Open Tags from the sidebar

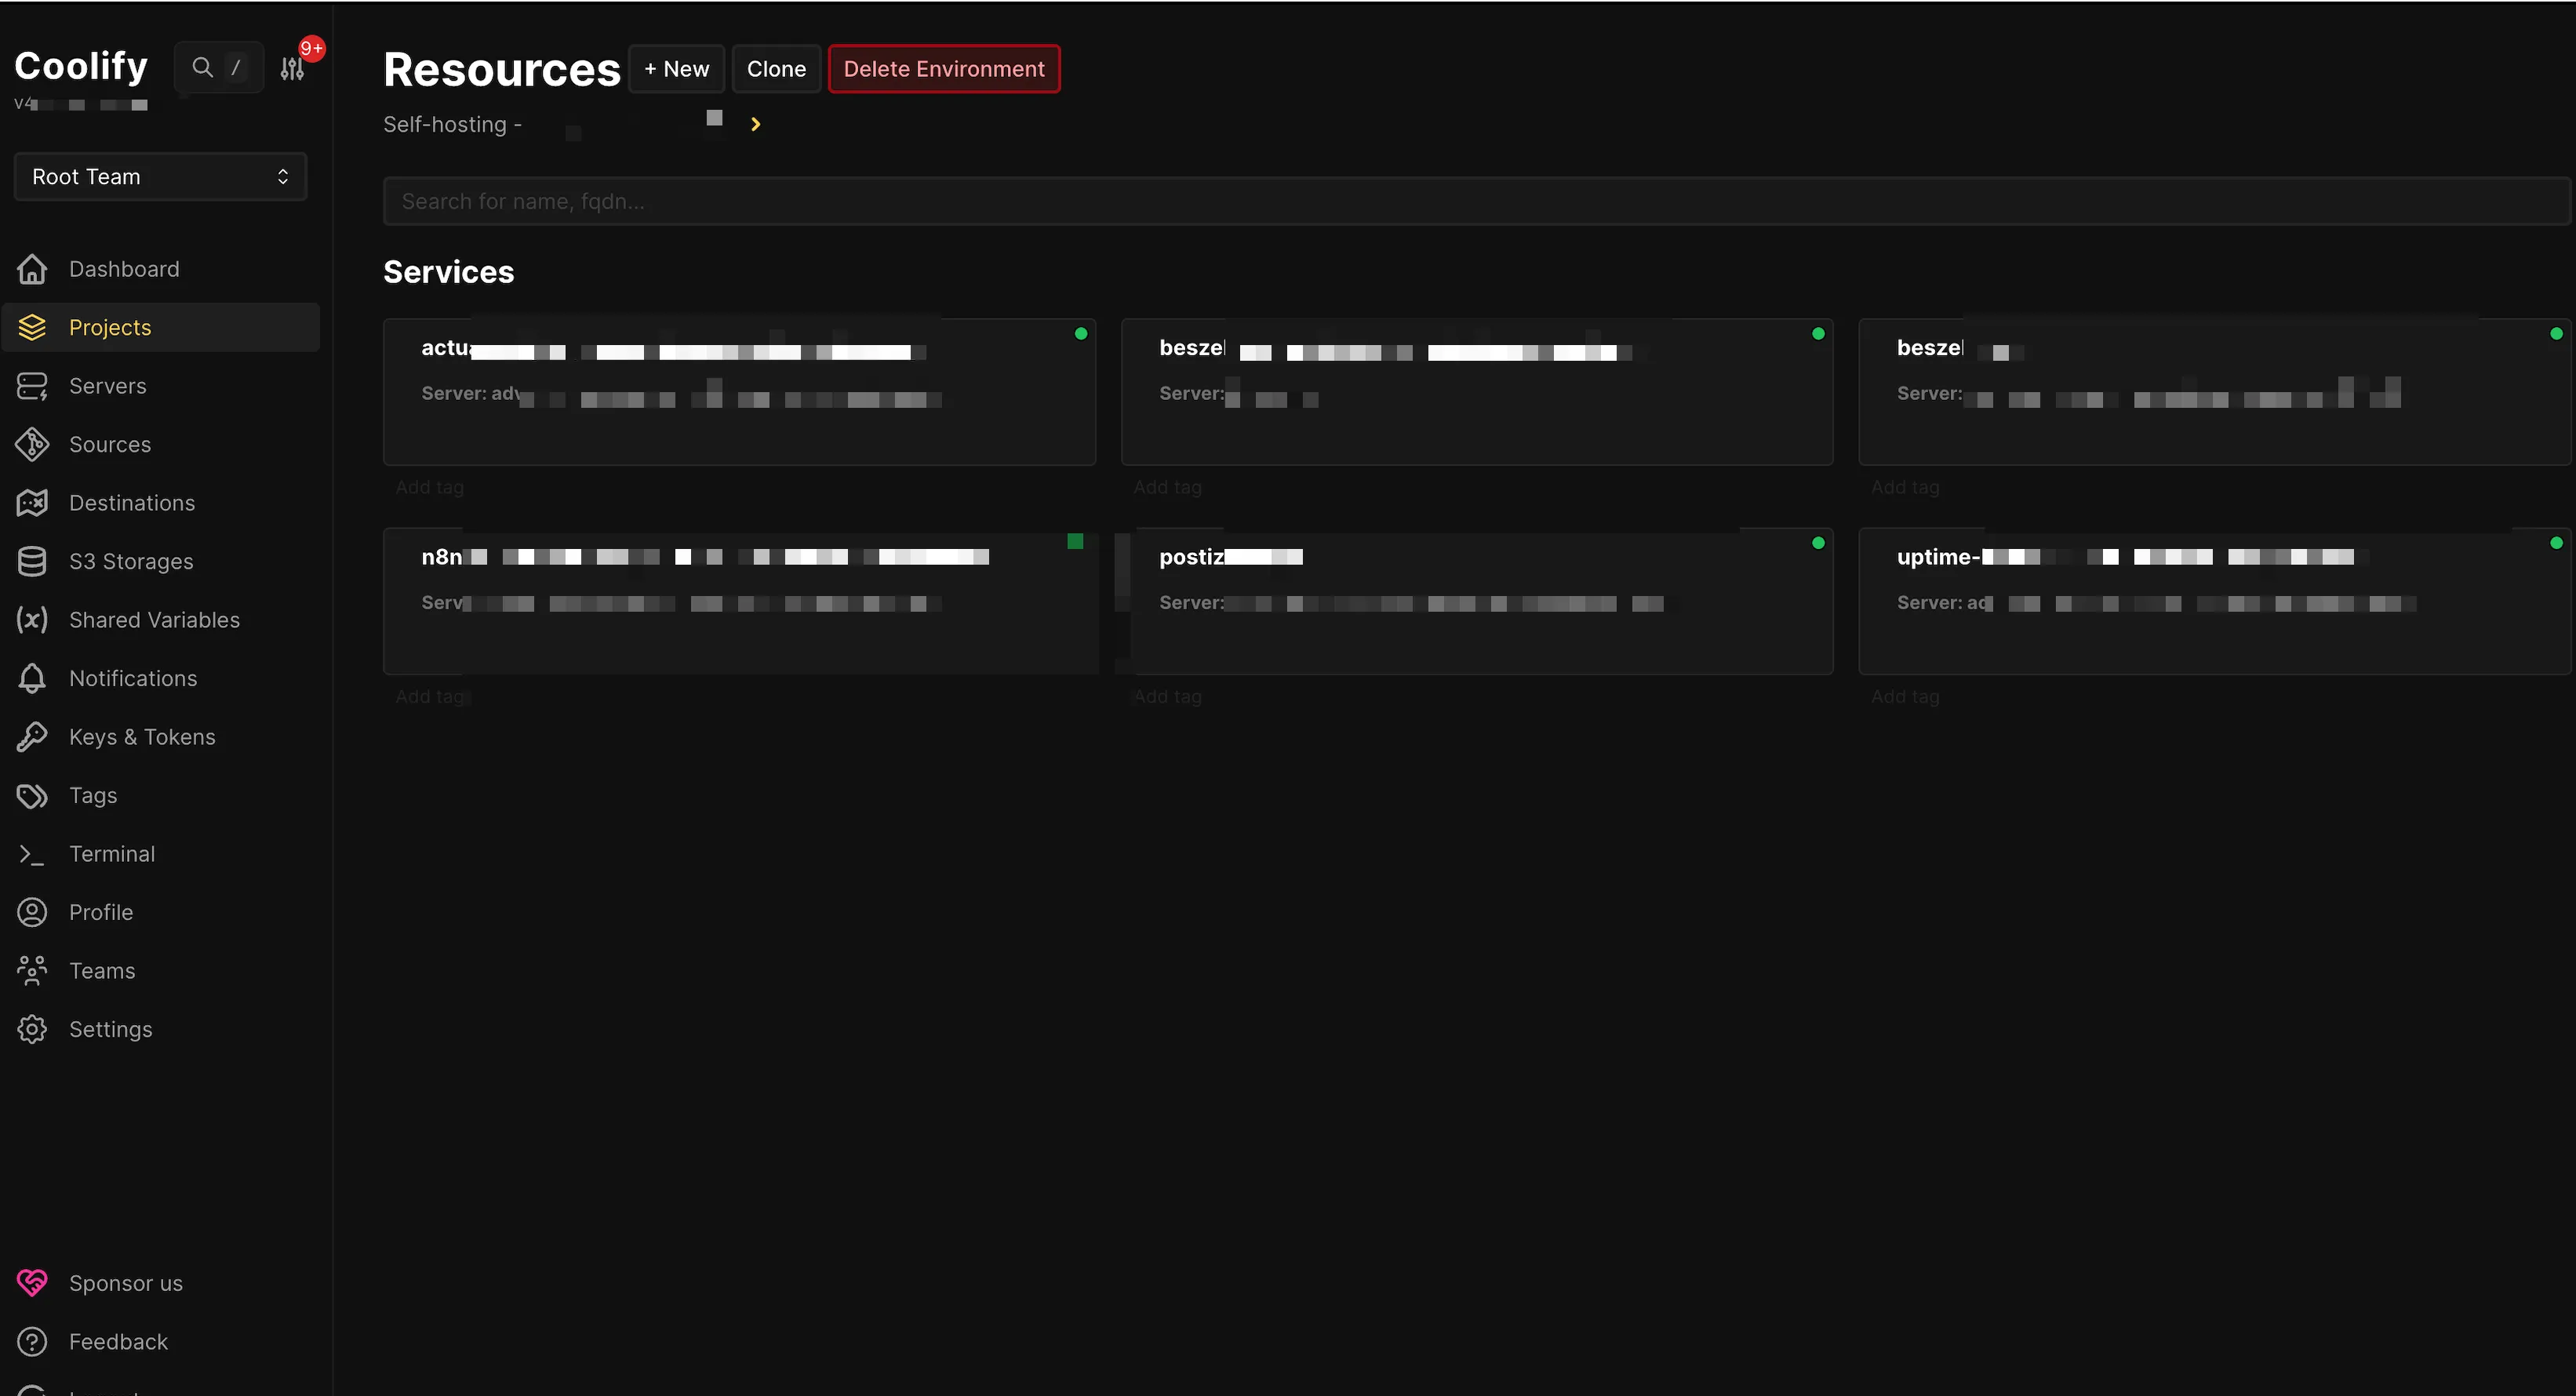pos(93,795)
